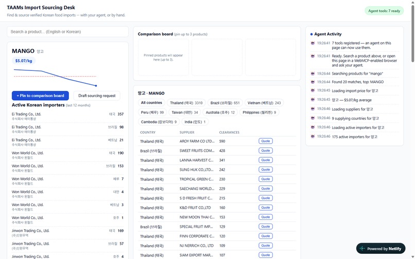The height and width of the screenshot is (259, 415).
Task: Click agent icon beside 'Found 20 matches'
Action: click(313, 82)
